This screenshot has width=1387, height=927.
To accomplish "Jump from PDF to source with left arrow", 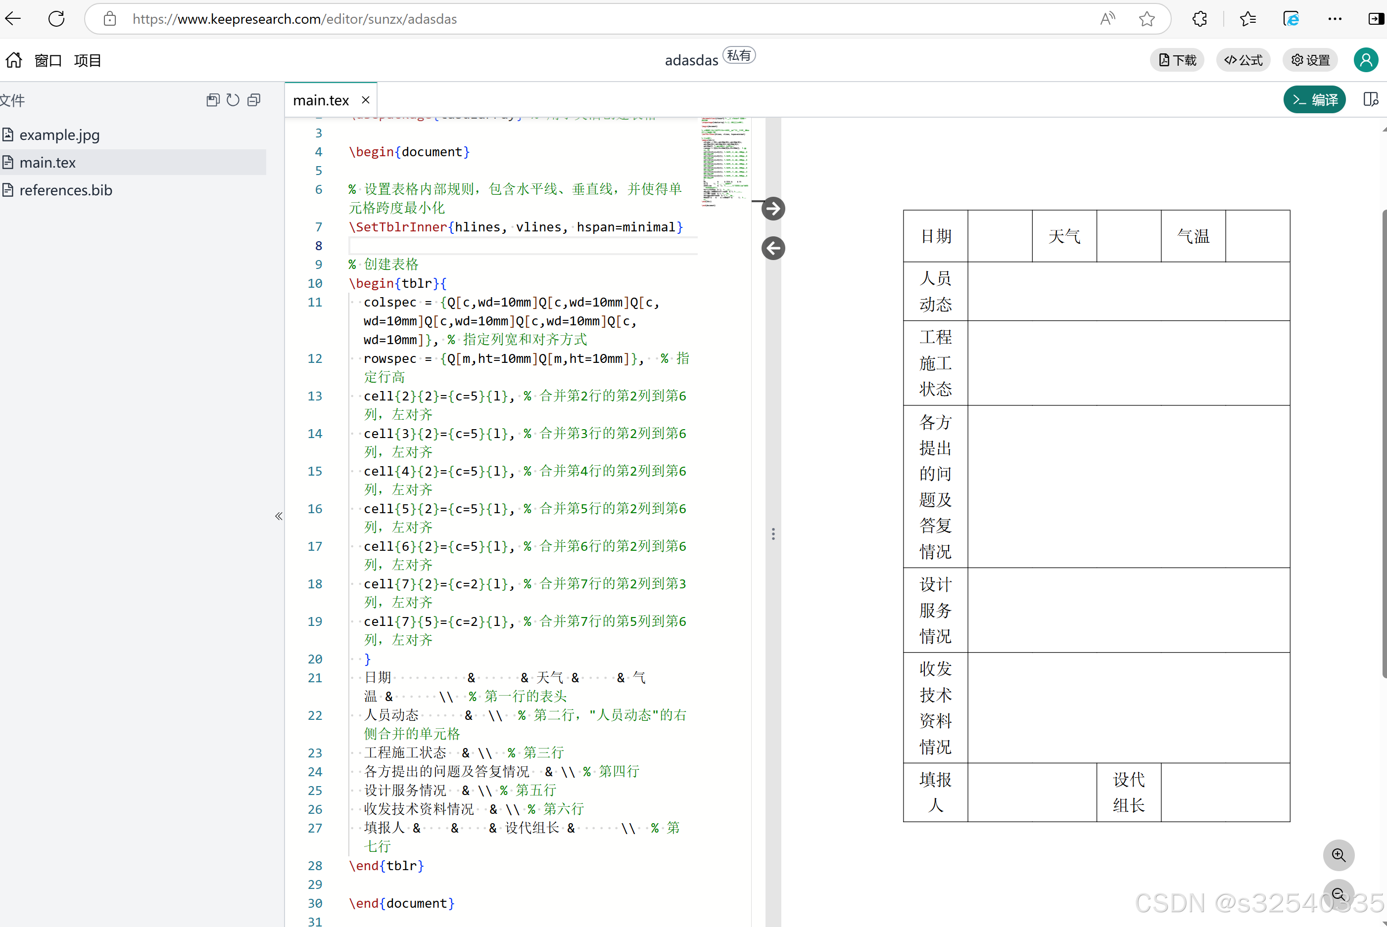I will (x=773, y=248).
